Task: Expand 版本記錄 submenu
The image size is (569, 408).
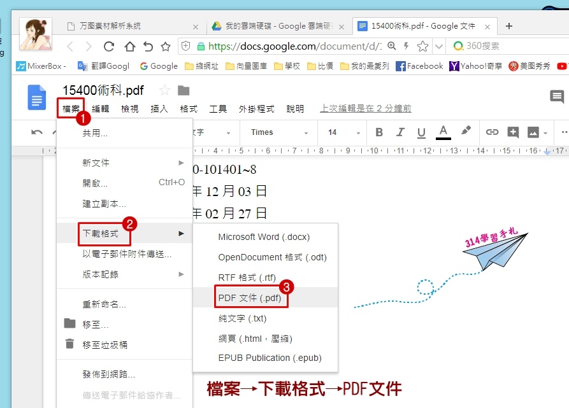Action: (x=124, y=274)
